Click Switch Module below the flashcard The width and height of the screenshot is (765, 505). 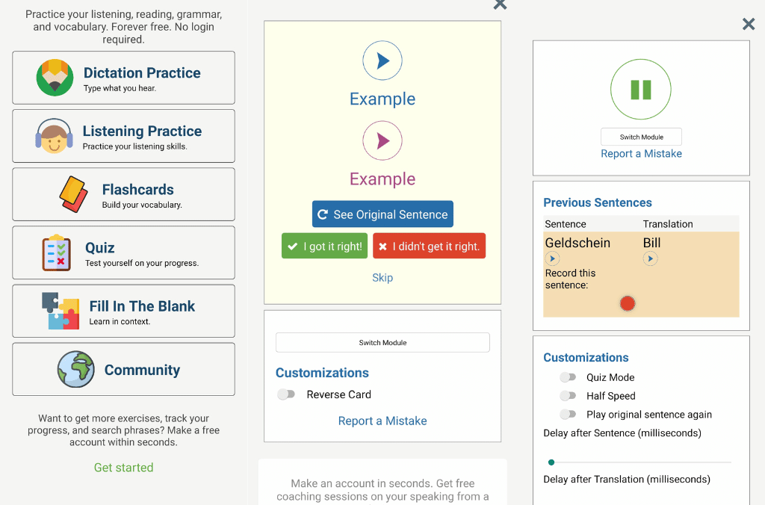[x=382, y=343]
